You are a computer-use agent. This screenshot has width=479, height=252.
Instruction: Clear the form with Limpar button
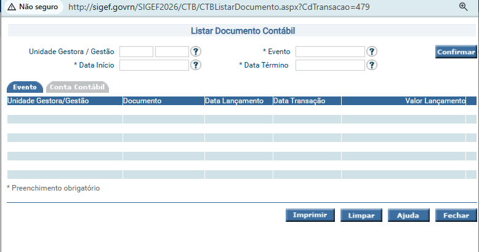tap(361, 215)
